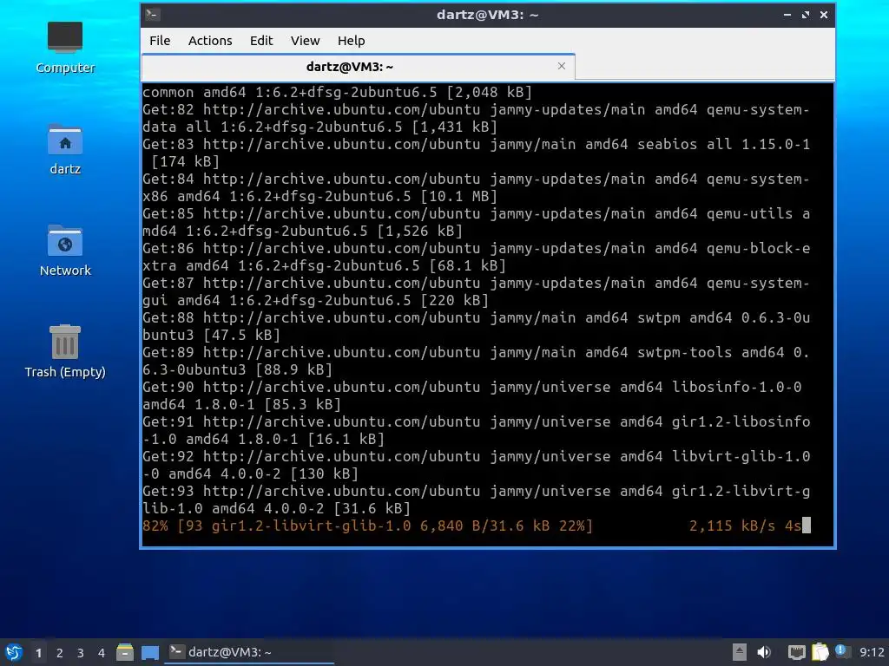
Task: Click the terminal title bar text
Action: point(487,15)
